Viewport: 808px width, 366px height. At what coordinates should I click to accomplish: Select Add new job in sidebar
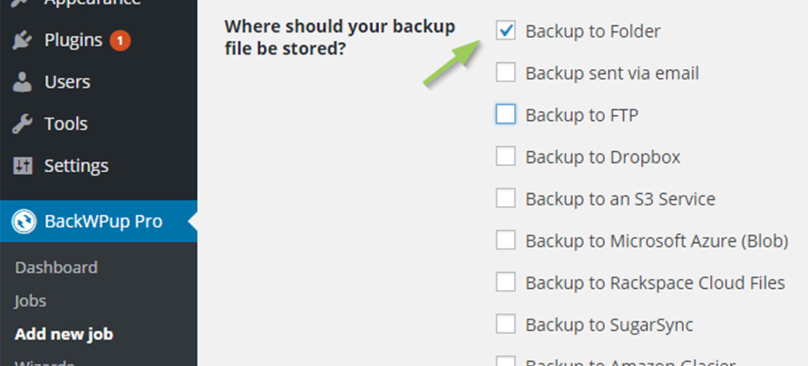pos(63,334)
